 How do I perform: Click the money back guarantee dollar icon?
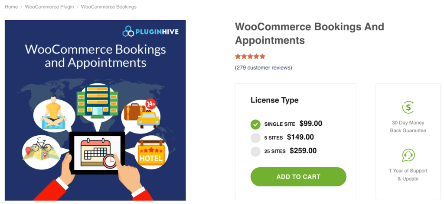click(x=408, y=107)
